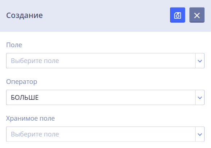Open the Оператор combo box showing БОЛЬШЕ
This screenshot has width=211, height=148.
(105, 97)
